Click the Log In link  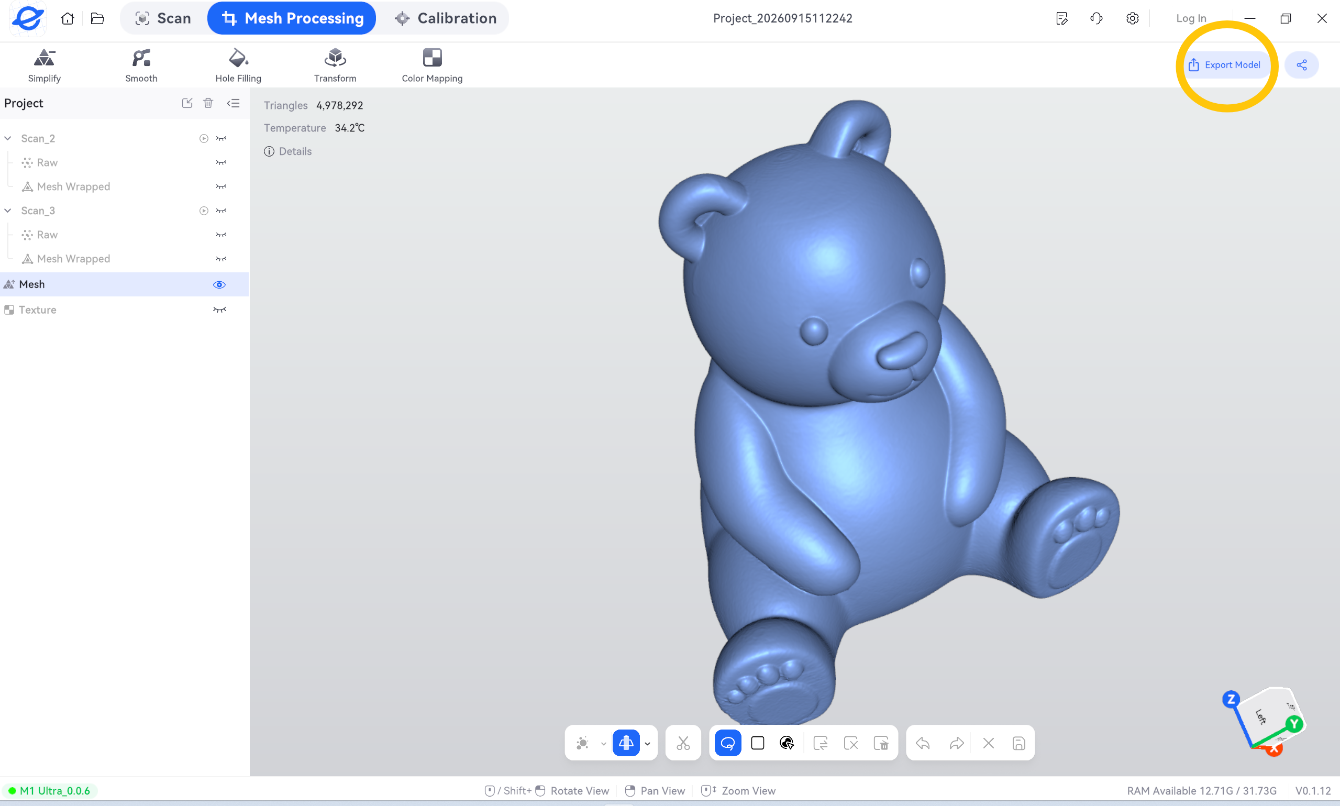click(x=1191, y=18)
